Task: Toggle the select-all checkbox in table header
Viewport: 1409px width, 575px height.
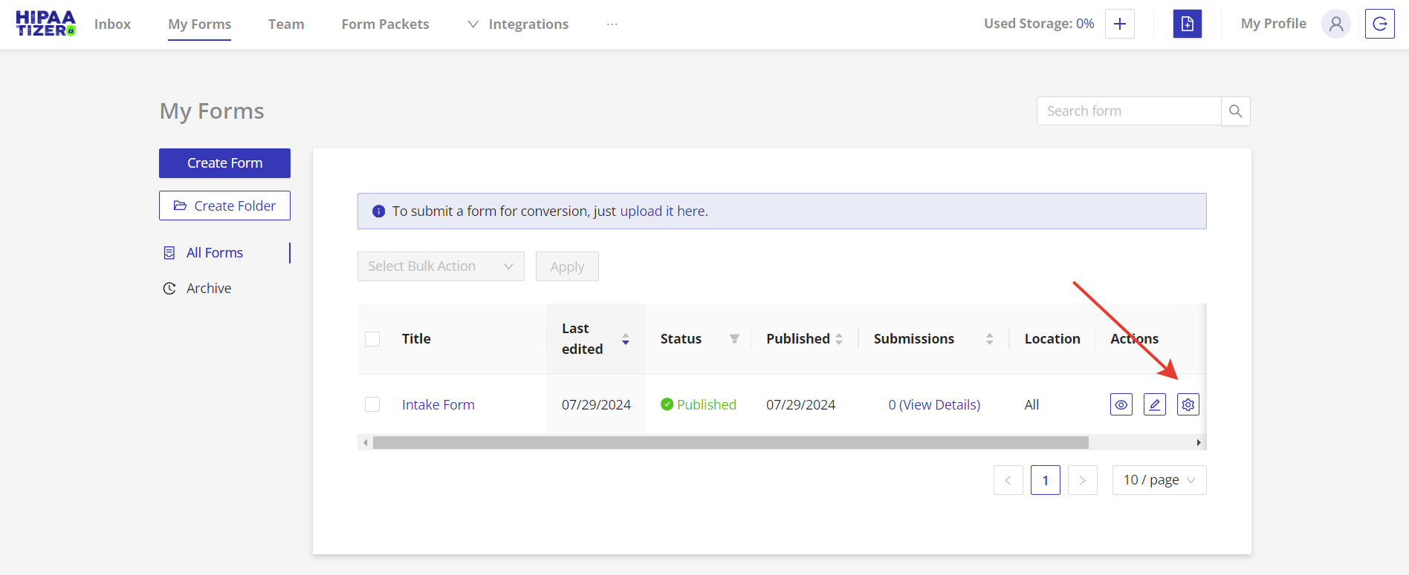Action: [x=372, y=339]
